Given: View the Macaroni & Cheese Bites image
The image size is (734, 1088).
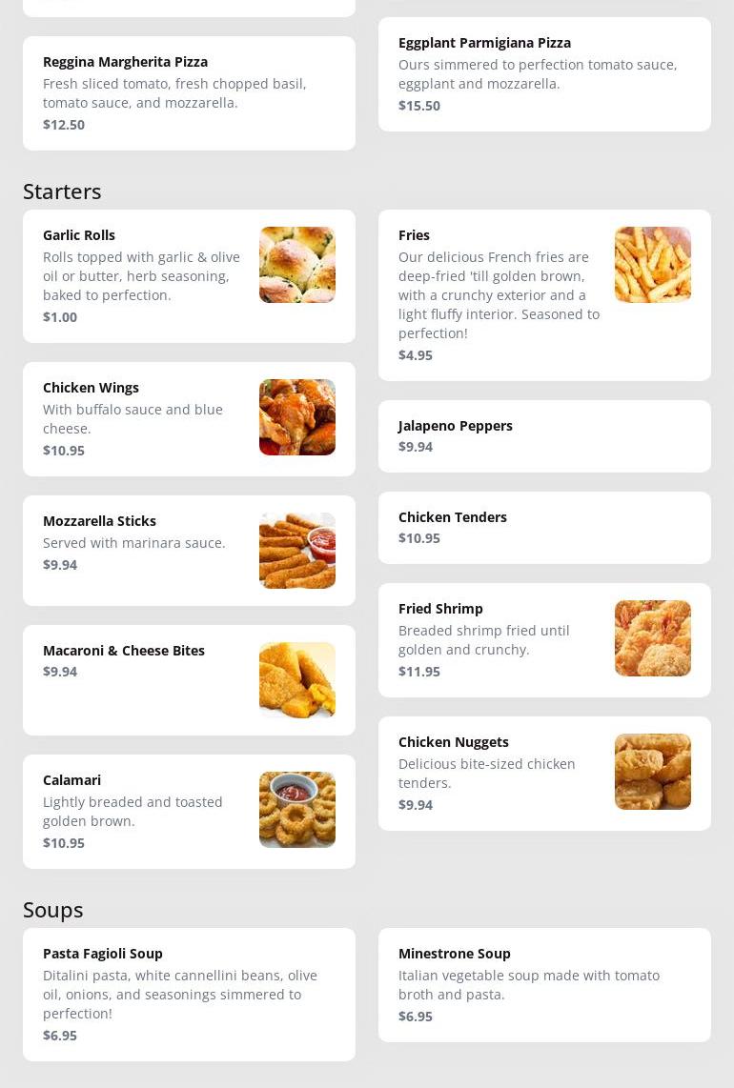Looking at the screenshot, I should [x=297, y=680].
